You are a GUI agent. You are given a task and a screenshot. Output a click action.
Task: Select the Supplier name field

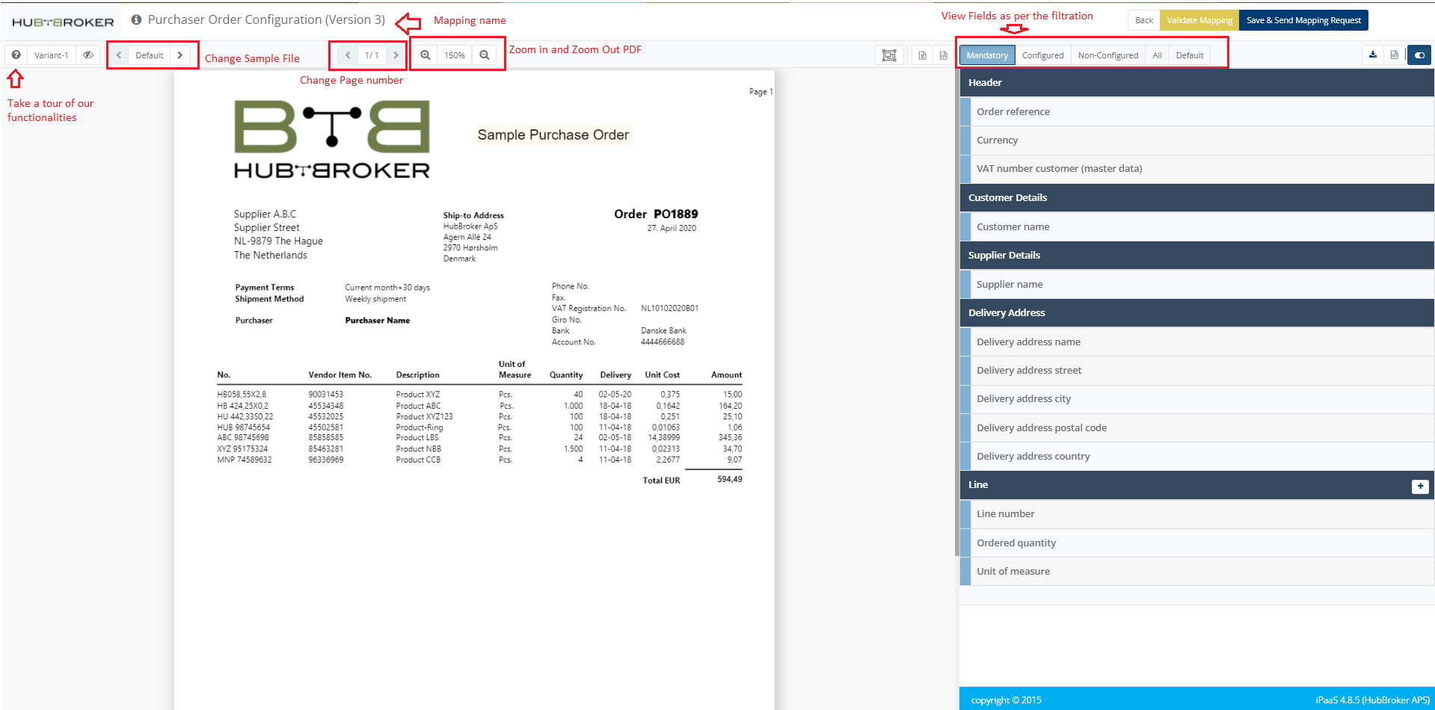1196,284
